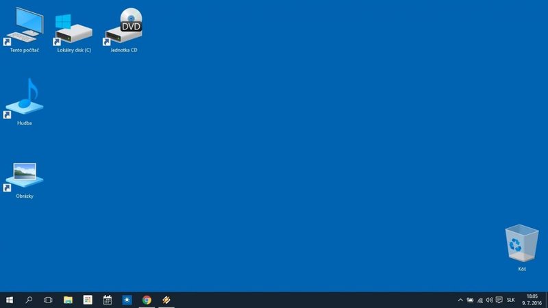Expand the hidden system tray icons
Image resolution: width=548 pixels, height=308 pixels.
(460, 300)
